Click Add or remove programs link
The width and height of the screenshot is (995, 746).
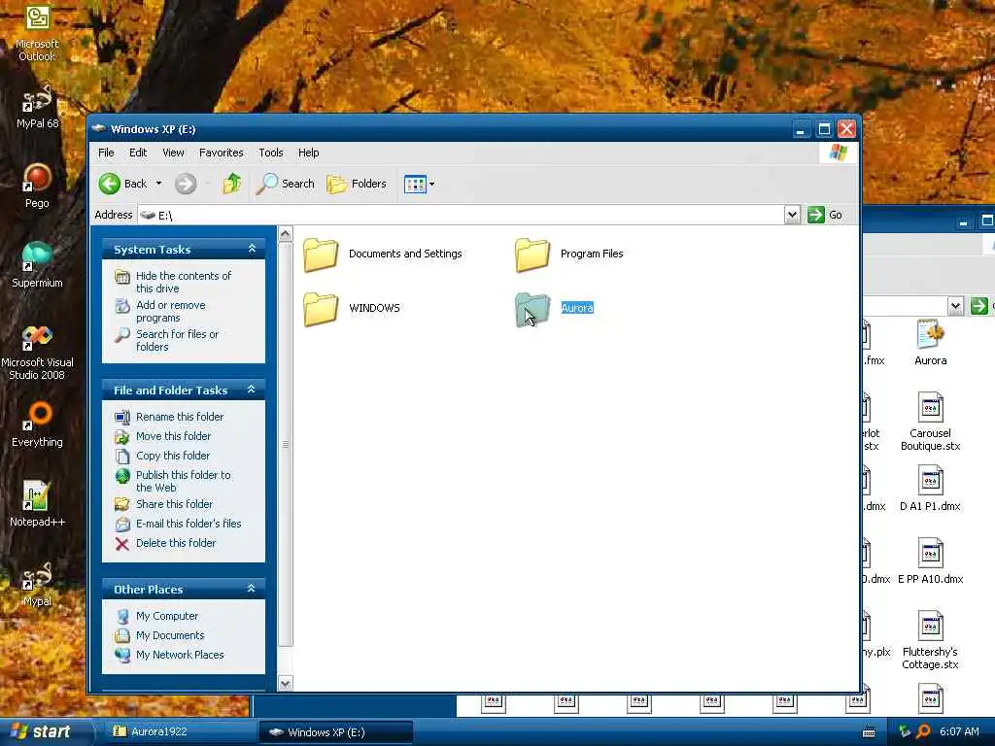[171, 311]
